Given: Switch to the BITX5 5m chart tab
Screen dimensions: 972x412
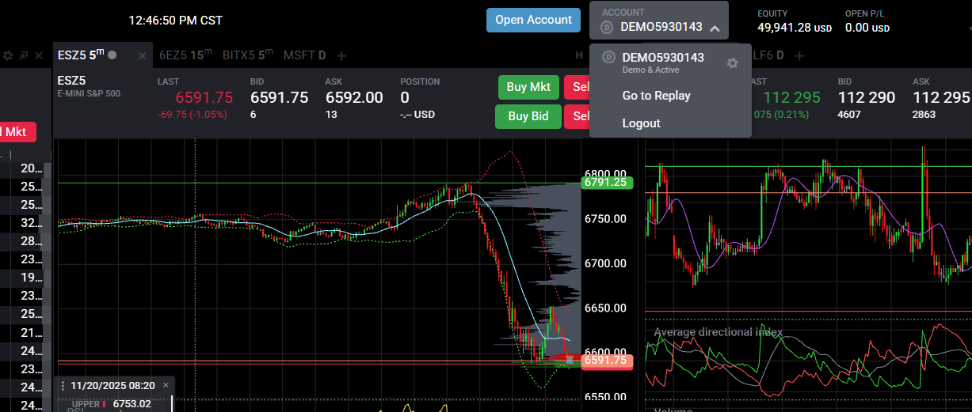Looking at the screenshot, I should coord(247,55).
